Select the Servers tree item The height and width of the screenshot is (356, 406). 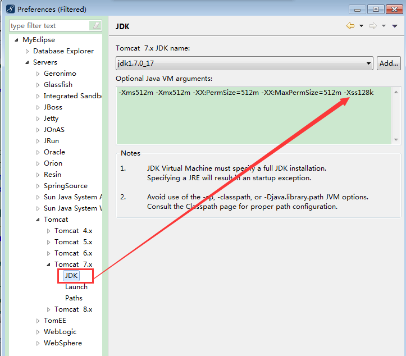(x=45, y=62)
